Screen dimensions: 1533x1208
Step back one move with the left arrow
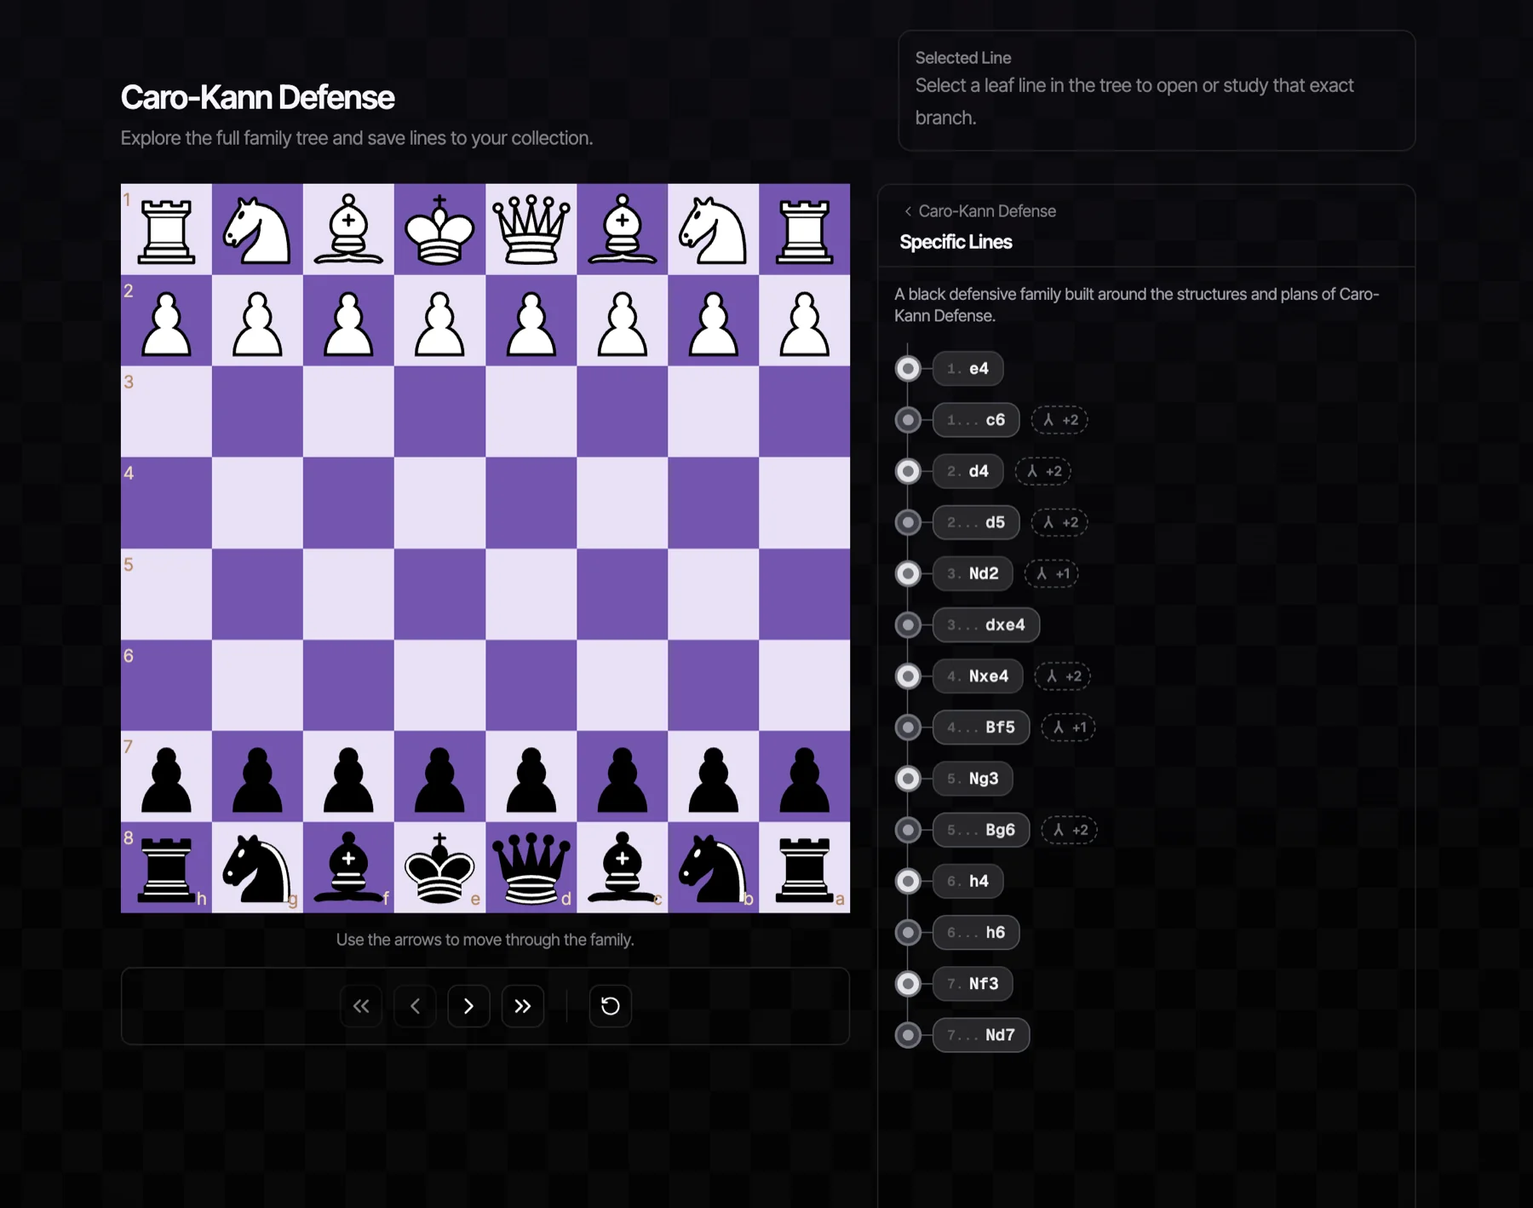point(415,1006)
